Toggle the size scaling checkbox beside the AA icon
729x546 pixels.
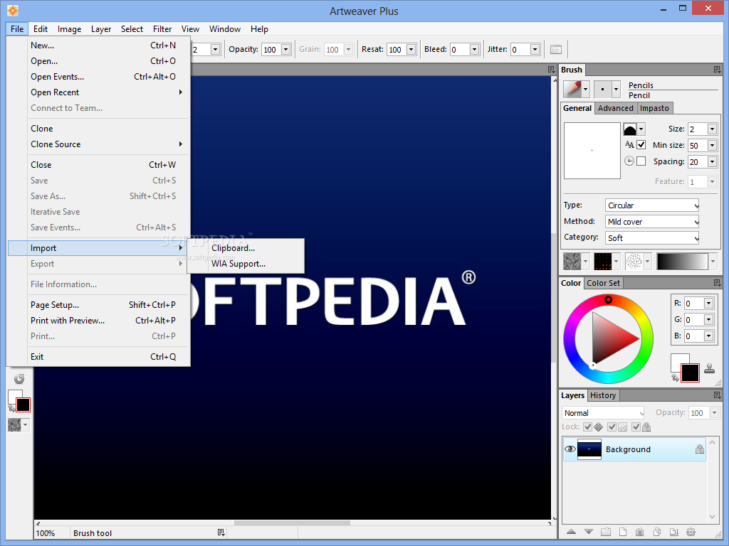tap(641, 145)
